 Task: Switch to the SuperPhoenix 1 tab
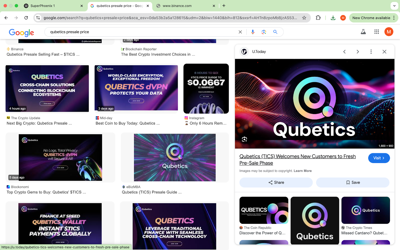(x=51, y=6)
